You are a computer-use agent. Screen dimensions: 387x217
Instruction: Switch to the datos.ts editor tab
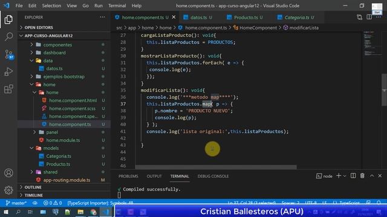click(x=198, y=17)
